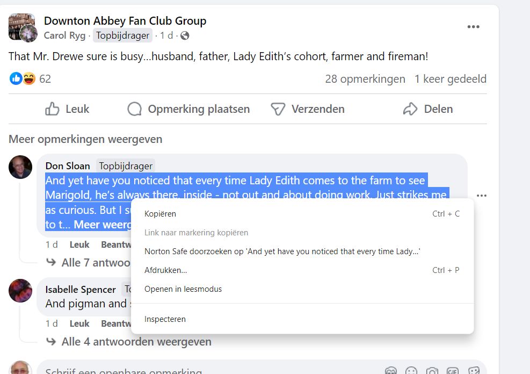Screen dimensions: 530x374
Task: Click the Leuk thumbs-up icon
Action: point(52,109)
